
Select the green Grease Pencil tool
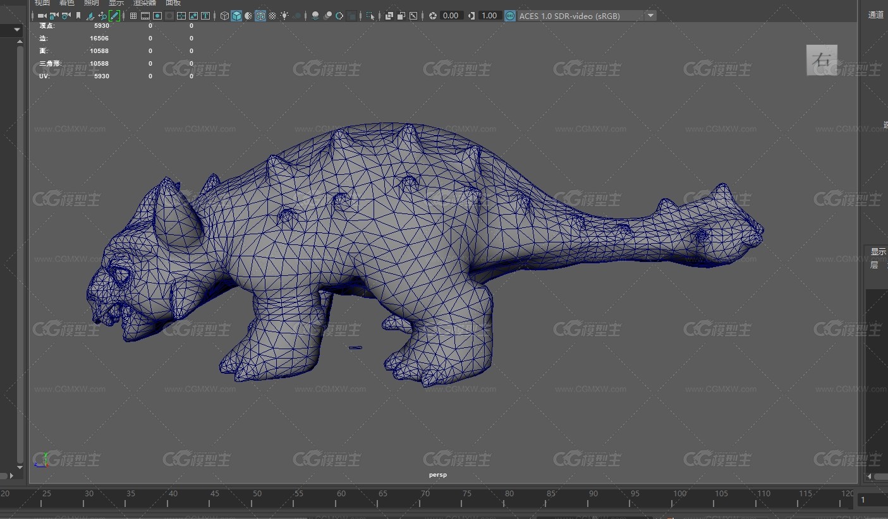coord(114,16)
